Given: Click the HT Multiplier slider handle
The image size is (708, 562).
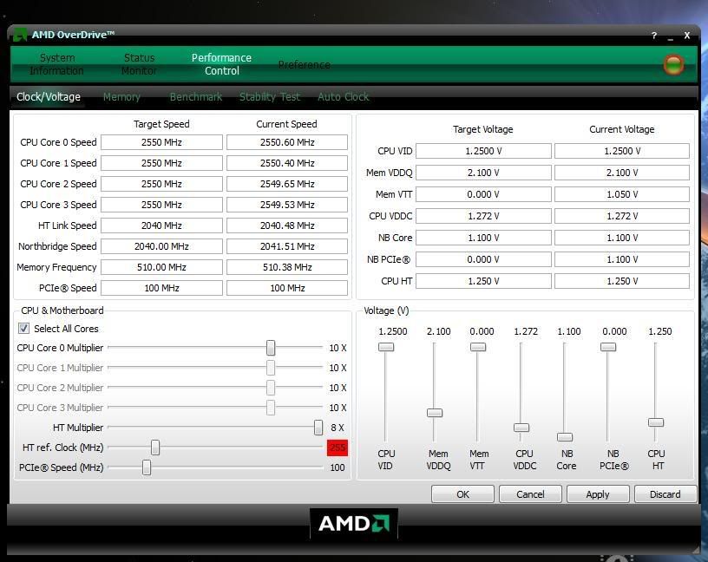Looking at the screenshot, I should 318,427.
